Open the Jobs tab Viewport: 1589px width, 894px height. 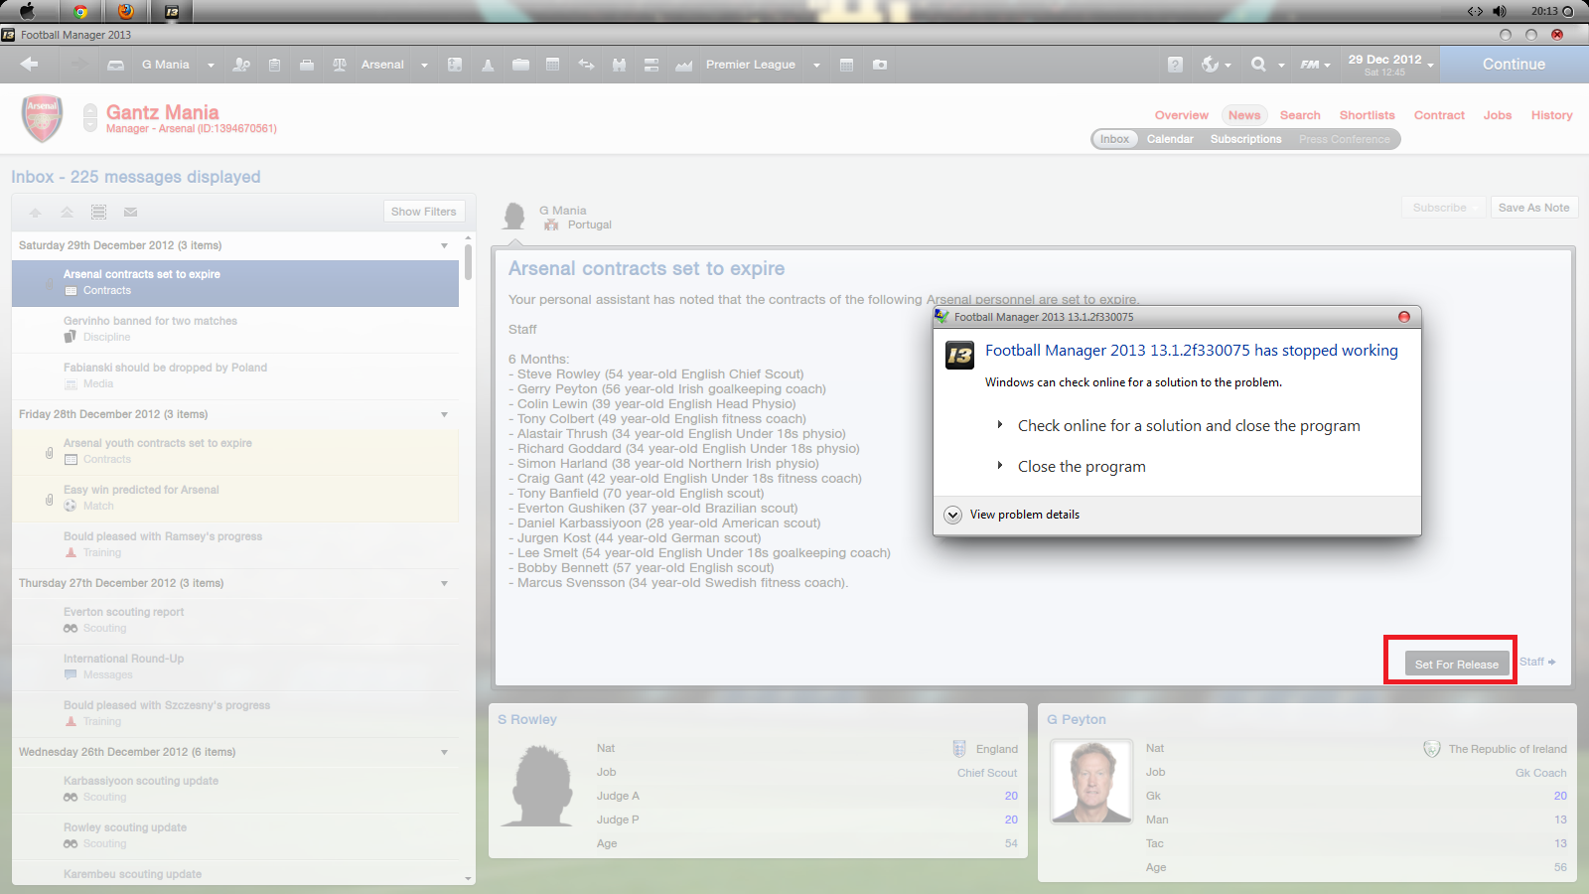(x=1497, y=115)
